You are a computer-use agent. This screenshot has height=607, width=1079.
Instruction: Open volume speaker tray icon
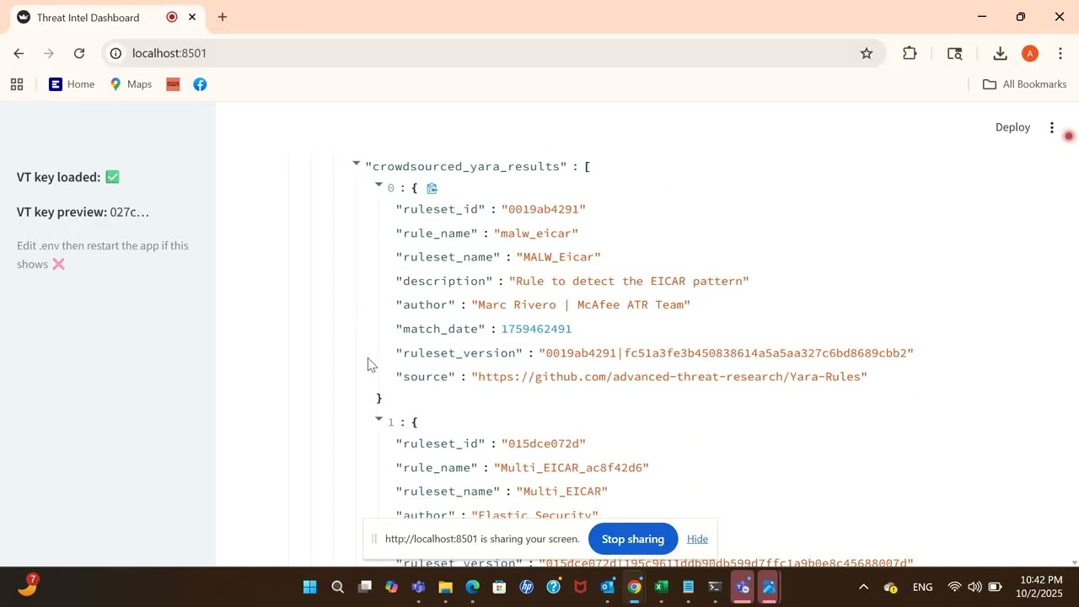(x=974, y=587)
